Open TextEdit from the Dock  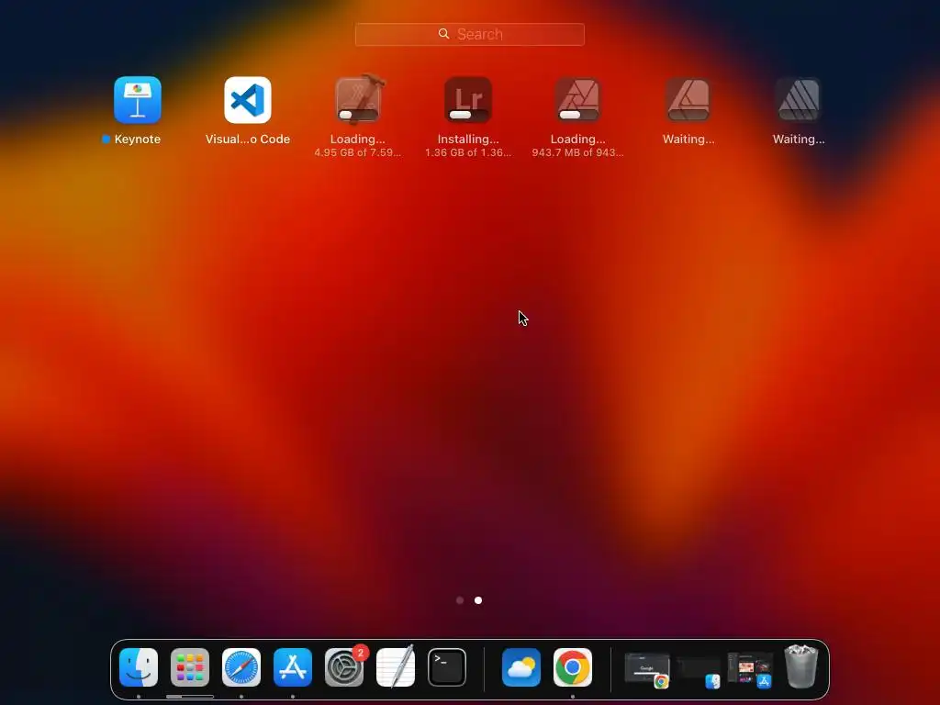tap(396, 667)
